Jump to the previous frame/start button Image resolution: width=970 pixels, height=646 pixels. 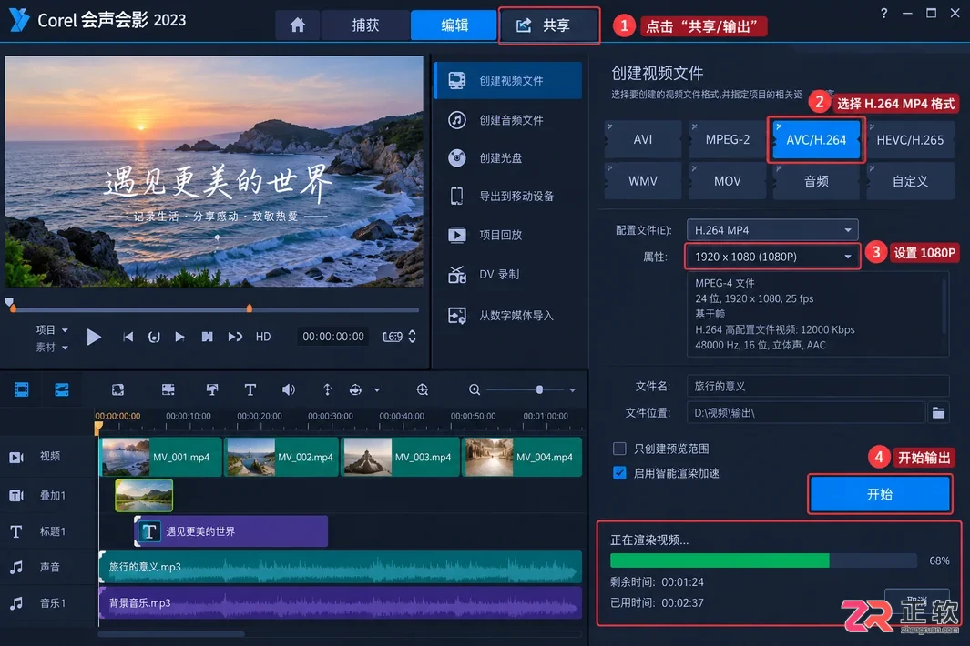tap(128, 337)
